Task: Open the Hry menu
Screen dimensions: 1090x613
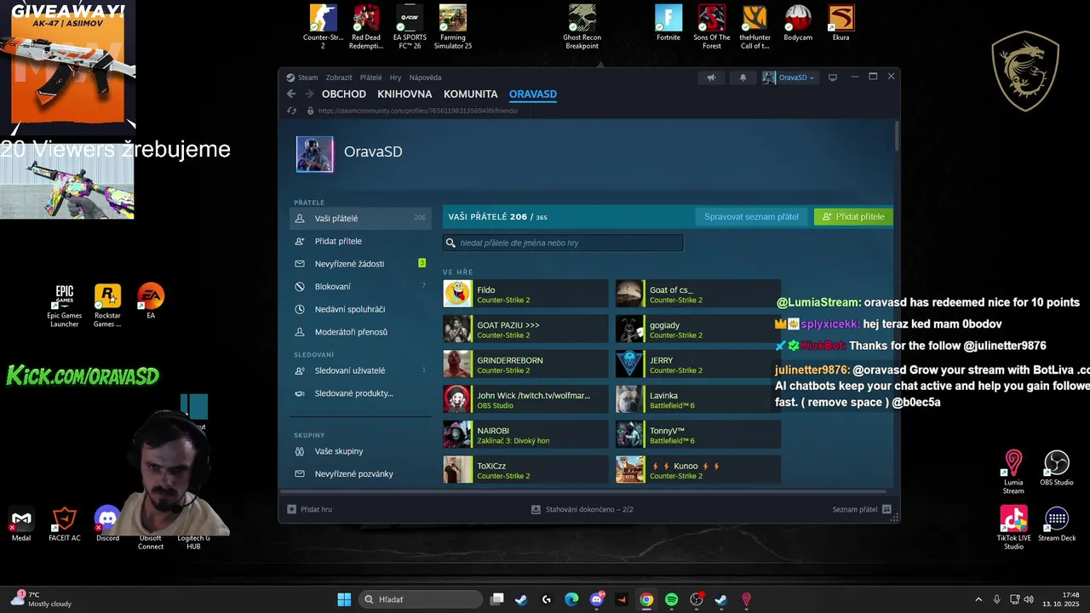Action: (x=396, y=77)
